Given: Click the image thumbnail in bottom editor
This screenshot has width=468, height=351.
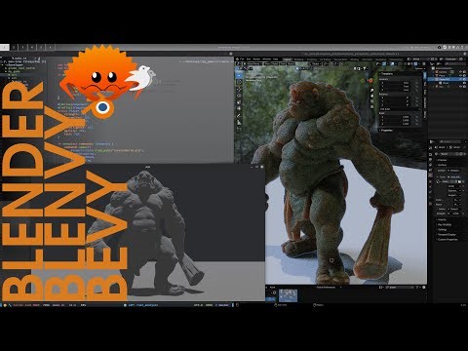Looking at the screenshot, I should [x=288, y=295].
